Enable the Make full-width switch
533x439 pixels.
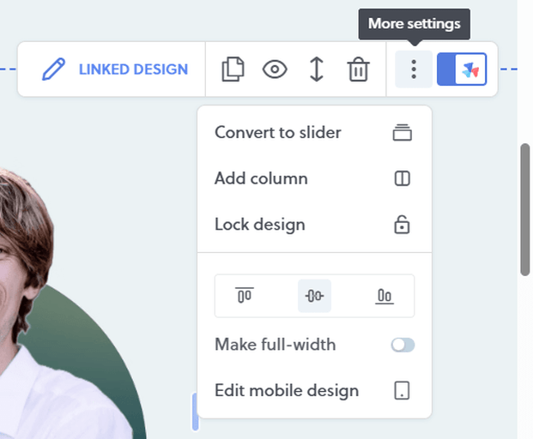(402, 345)
